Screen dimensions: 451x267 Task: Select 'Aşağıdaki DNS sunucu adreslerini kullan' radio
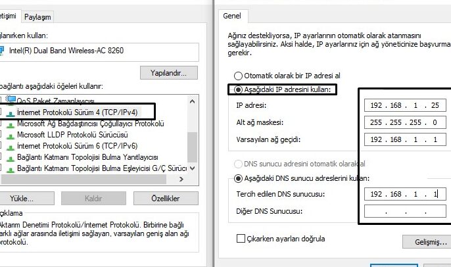[238, 179]
